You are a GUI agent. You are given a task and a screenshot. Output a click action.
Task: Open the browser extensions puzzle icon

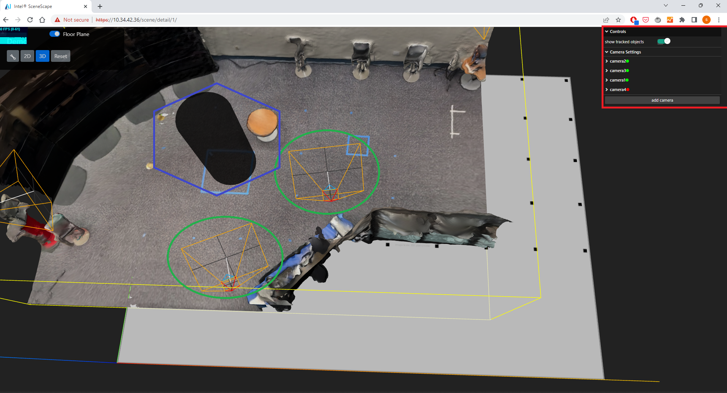point(682,20)
